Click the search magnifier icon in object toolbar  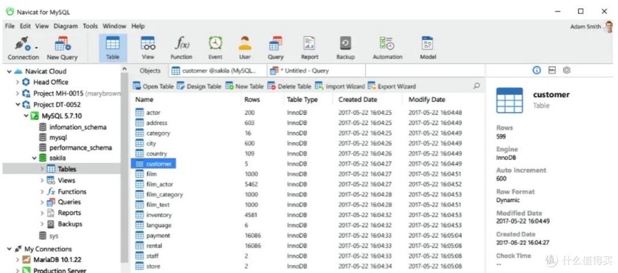[x=476, y=86]
